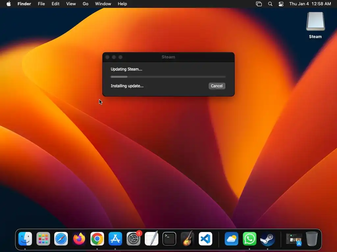Launch Terminal from the Dock
Screen dimensions: 337x252
click(x=169, y=239)
